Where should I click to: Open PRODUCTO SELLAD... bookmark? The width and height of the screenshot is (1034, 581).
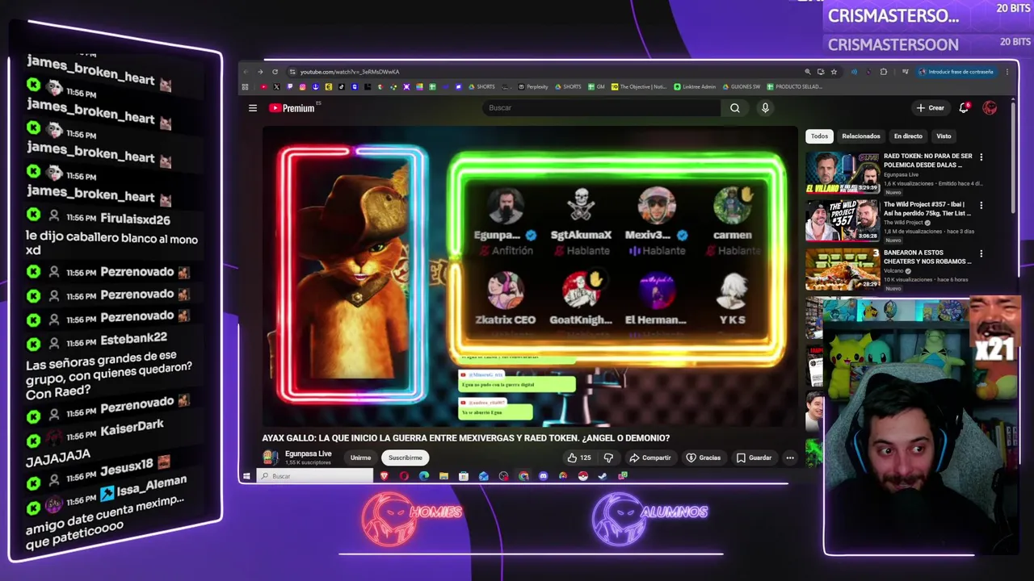coord(795,87)
